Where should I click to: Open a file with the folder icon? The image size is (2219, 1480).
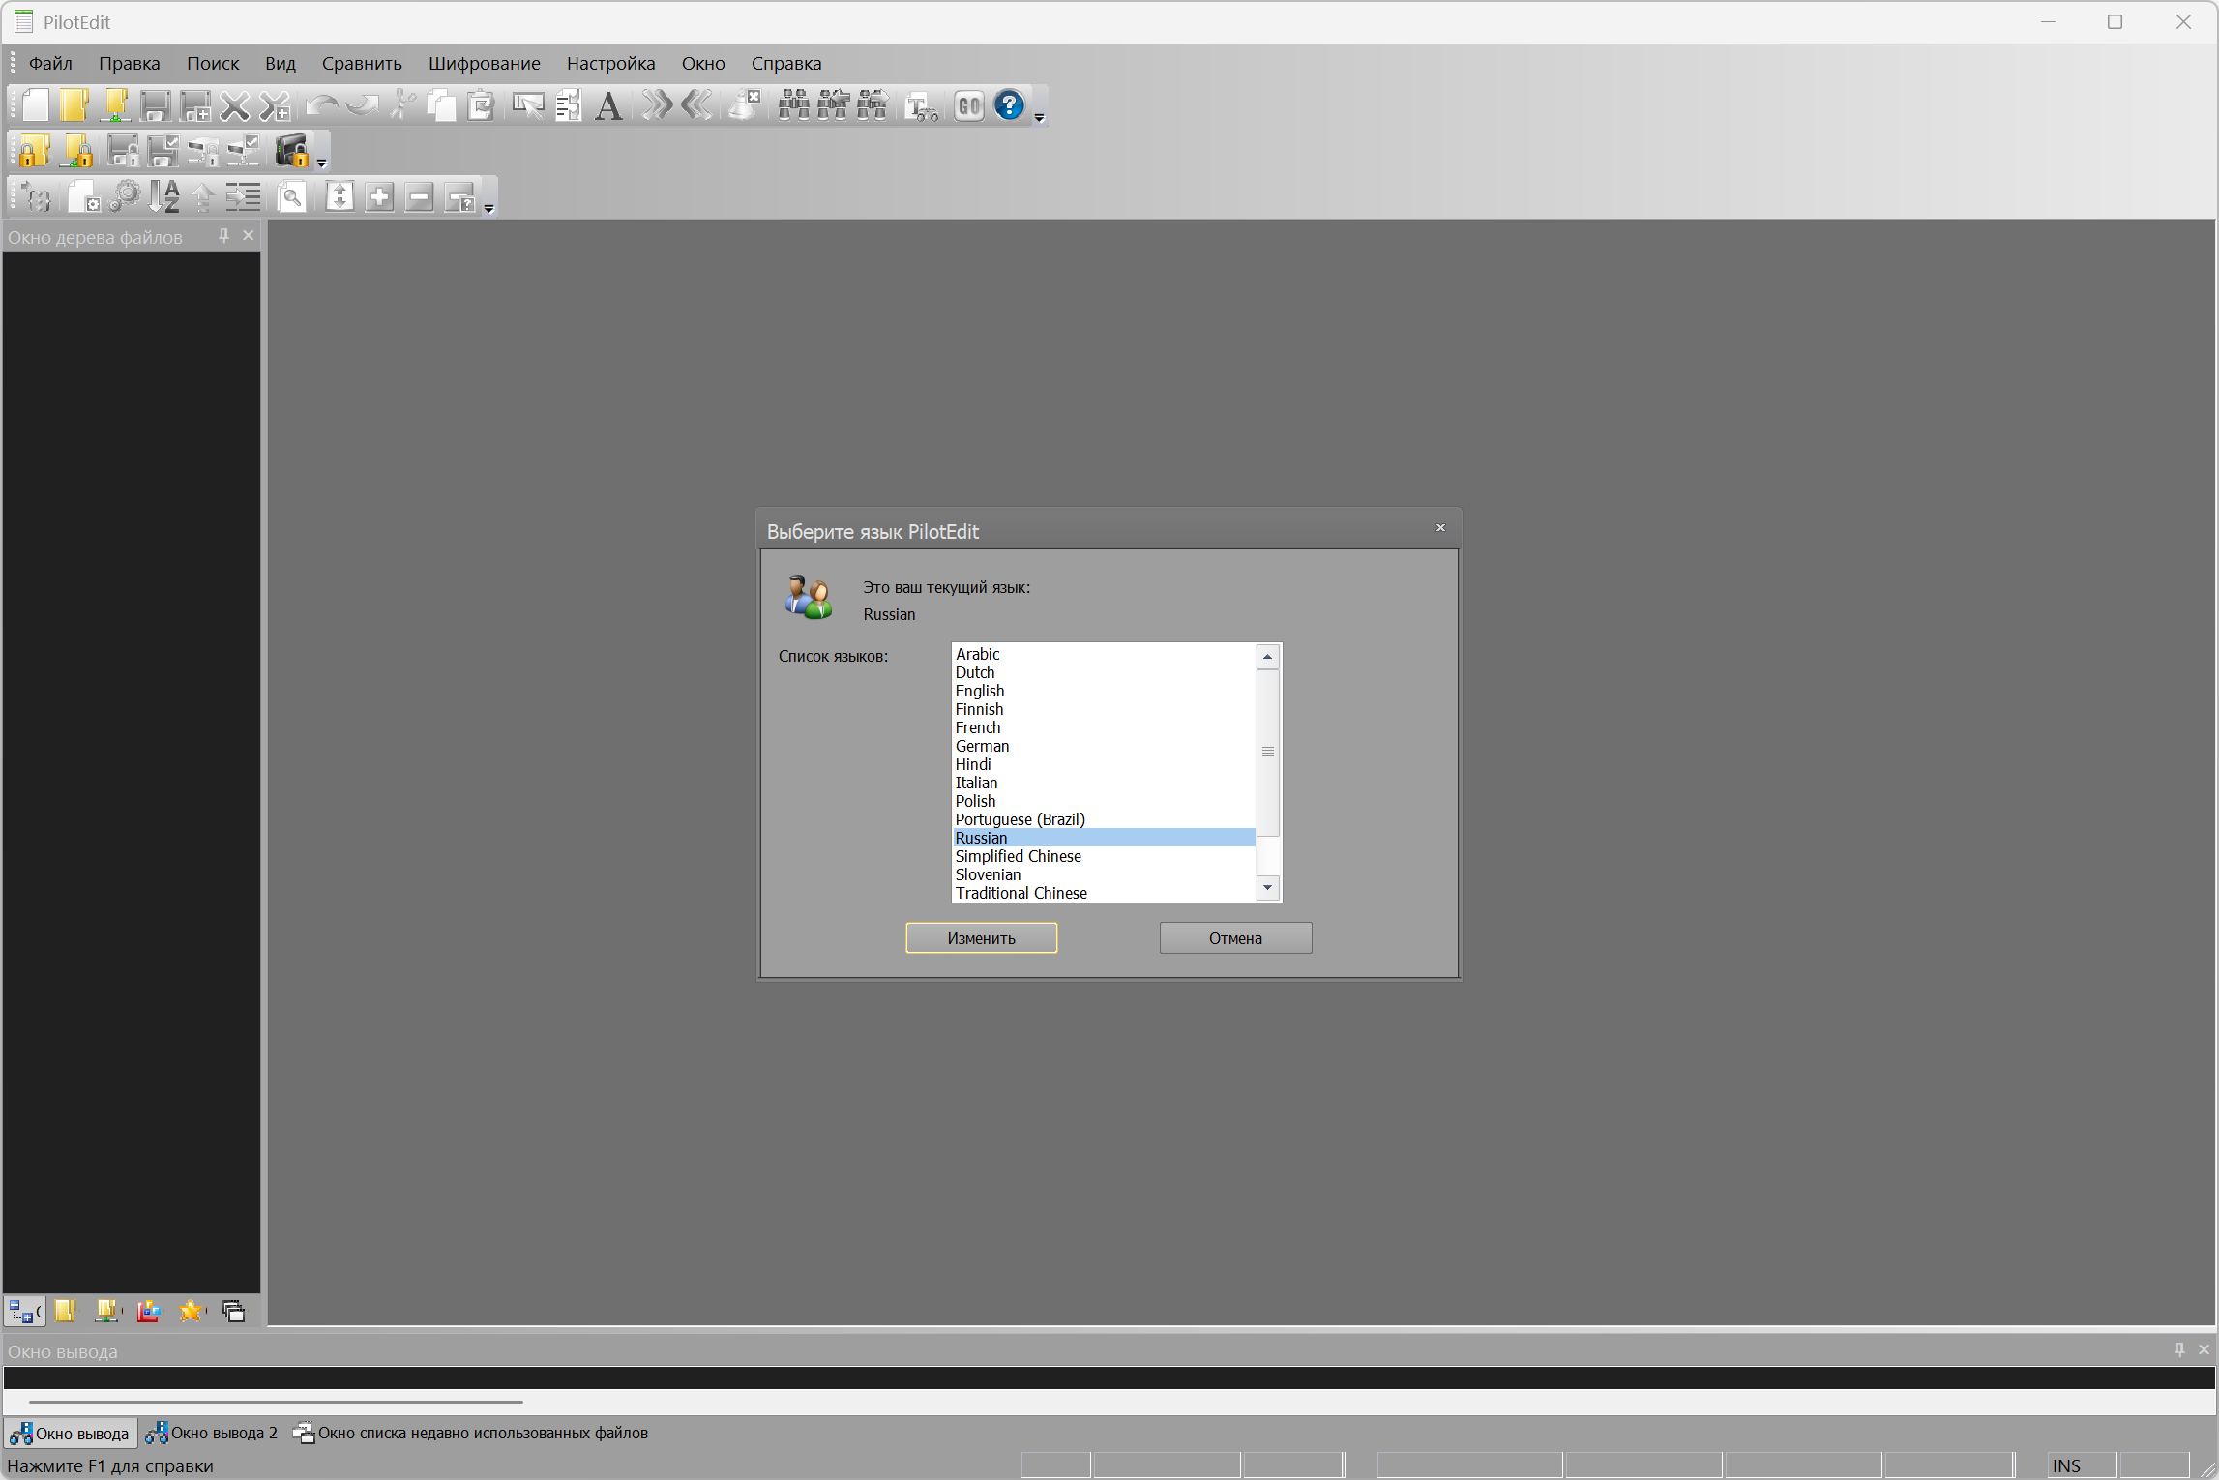coord(74,105)
